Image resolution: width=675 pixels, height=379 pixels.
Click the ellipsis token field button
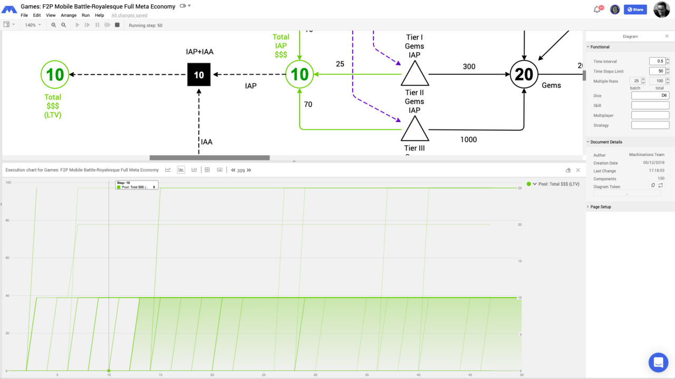coord(627,194)
